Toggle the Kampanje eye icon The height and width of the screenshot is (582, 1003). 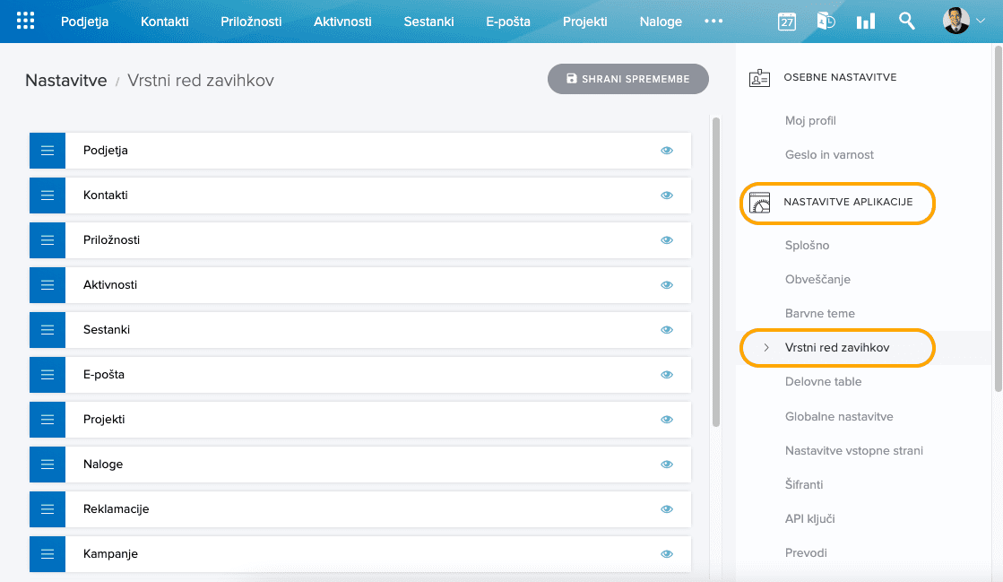667,553
